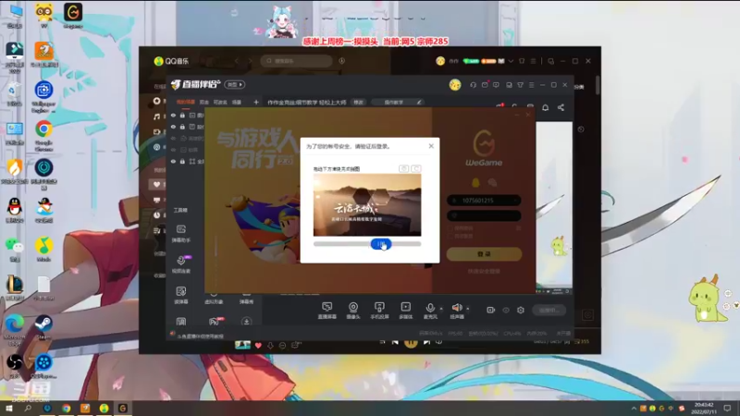Open the Windows Start menu
This screenshot has height=416, width=740.
pos(9,408)
